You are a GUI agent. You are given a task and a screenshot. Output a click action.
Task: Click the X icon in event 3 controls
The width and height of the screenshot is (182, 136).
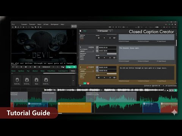(x=110, y=58)
